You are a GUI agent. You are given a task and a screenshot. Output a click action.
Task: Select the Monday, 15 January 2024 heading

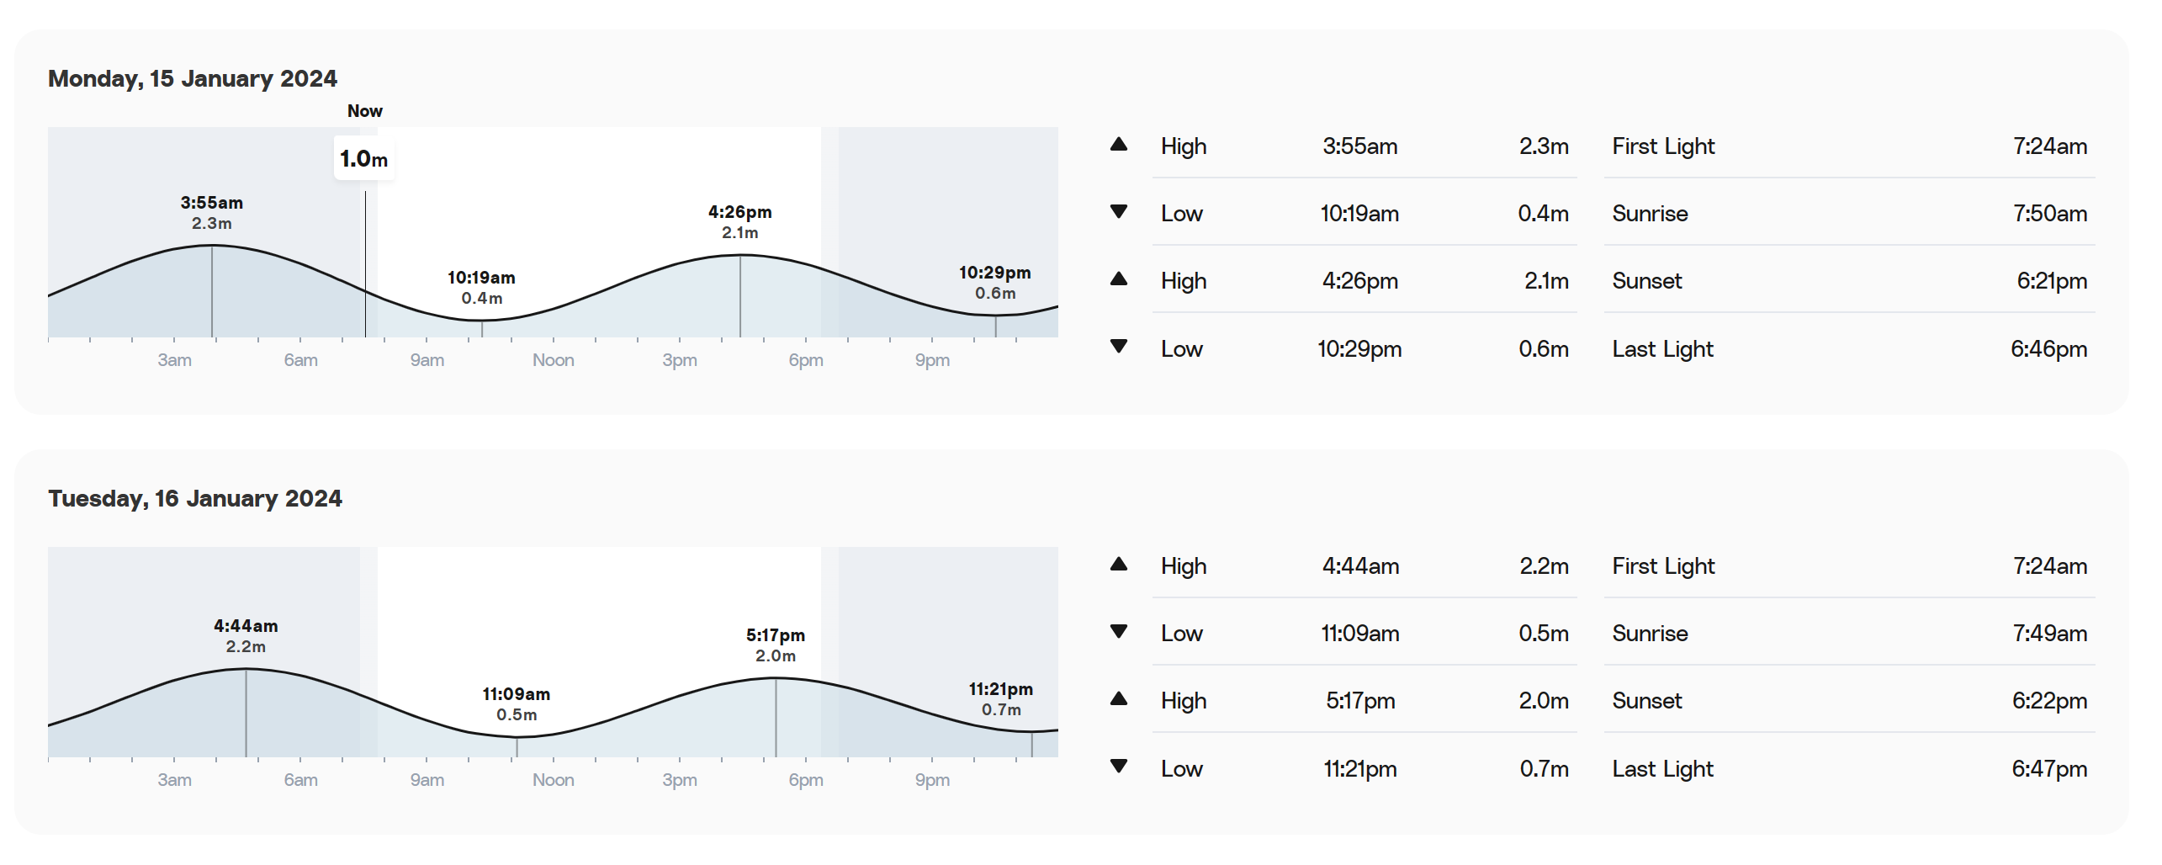[x=193, y=78]
